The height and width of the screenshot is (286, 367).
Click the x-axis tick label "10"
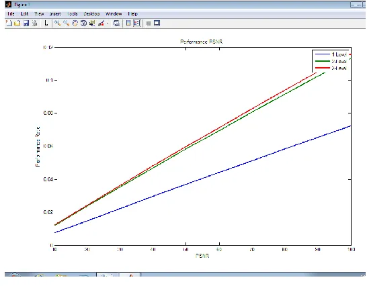tap(54, 250)
